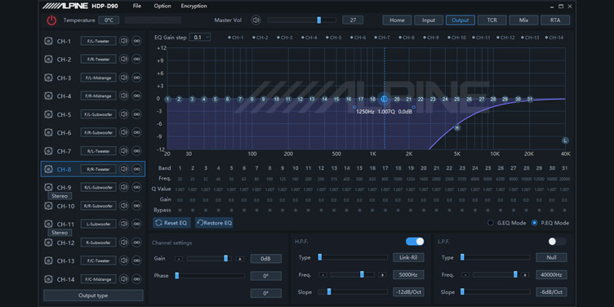614x307 pixels.
Task: Click the red power icon
Action: tap(51, 20)
